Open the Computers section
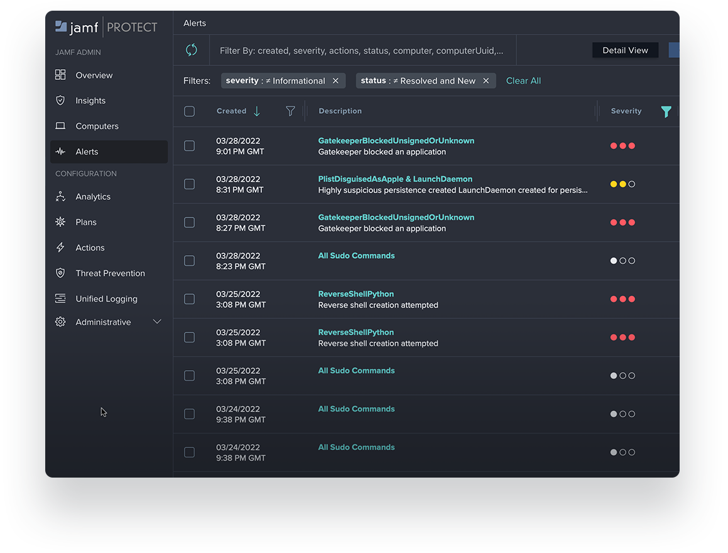 coord(97,126)
